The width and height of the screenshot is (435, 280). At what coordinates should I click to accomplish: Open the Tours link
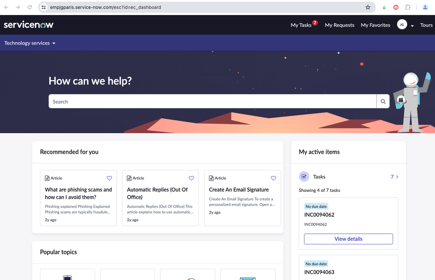tap(426, 25)
